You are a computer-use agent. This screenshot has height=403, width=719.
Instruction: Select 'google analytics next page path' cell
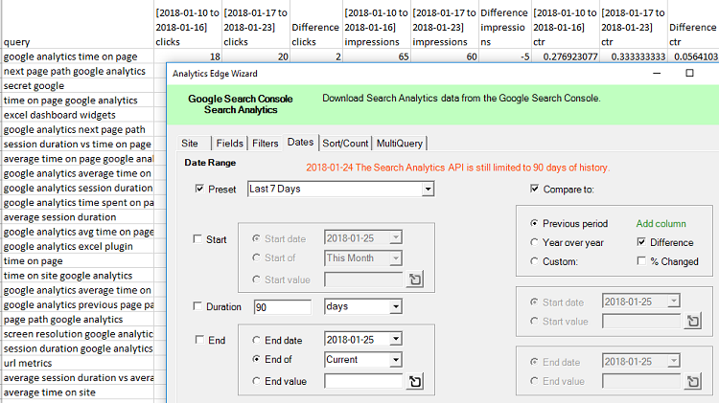click(78, 129)
